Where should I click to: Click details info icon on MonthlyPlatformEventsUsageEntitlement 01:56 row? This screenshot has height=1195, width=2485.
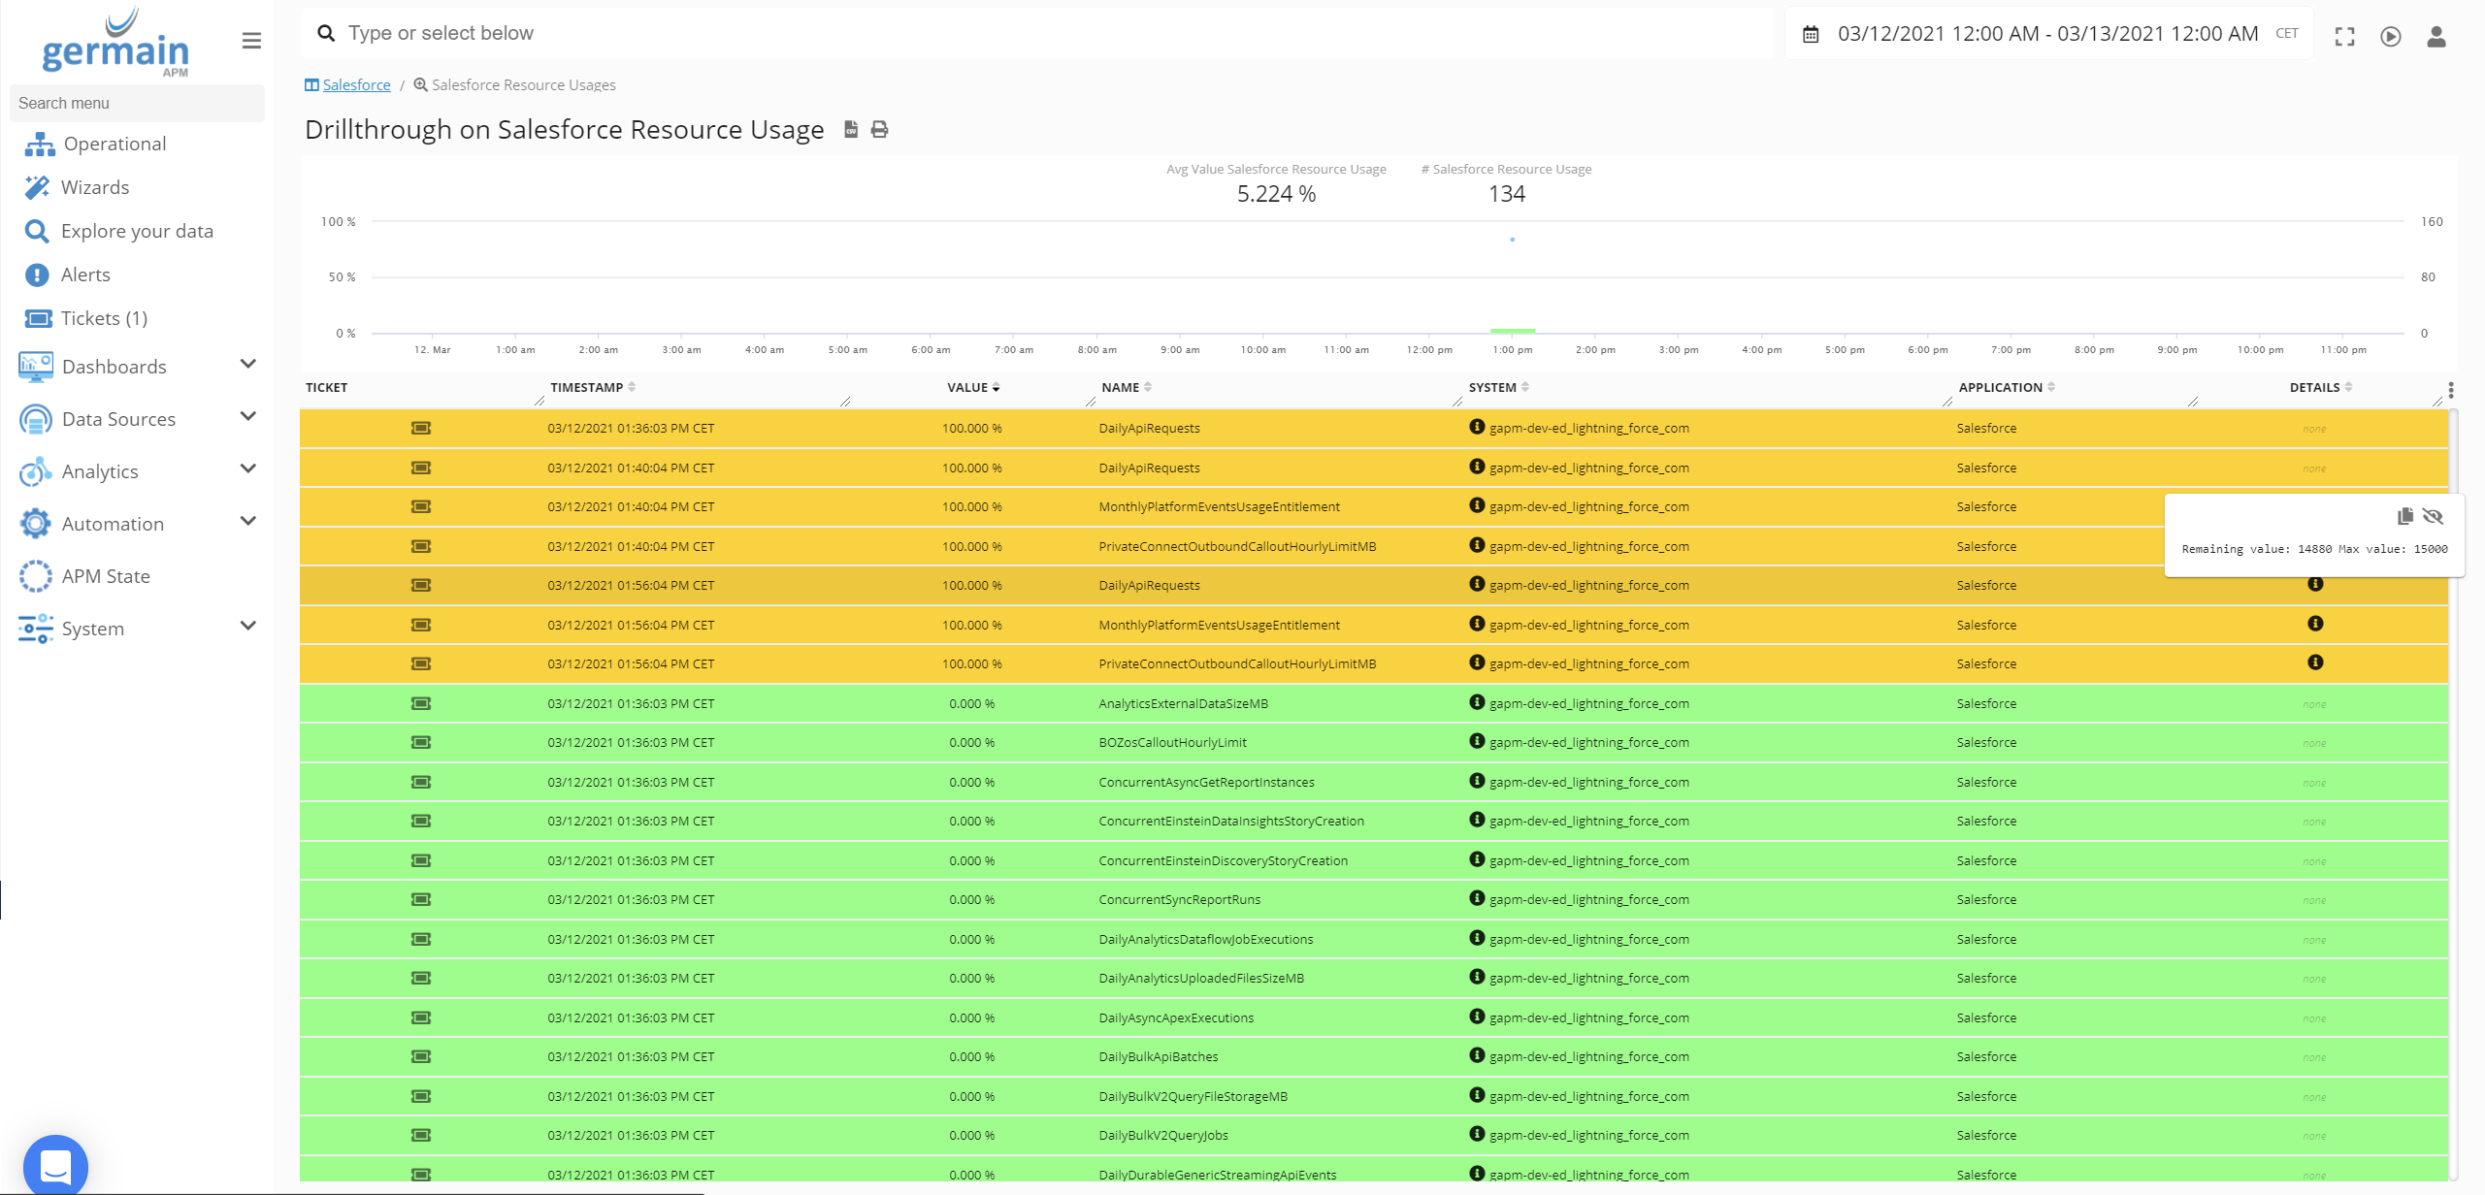2315,624
